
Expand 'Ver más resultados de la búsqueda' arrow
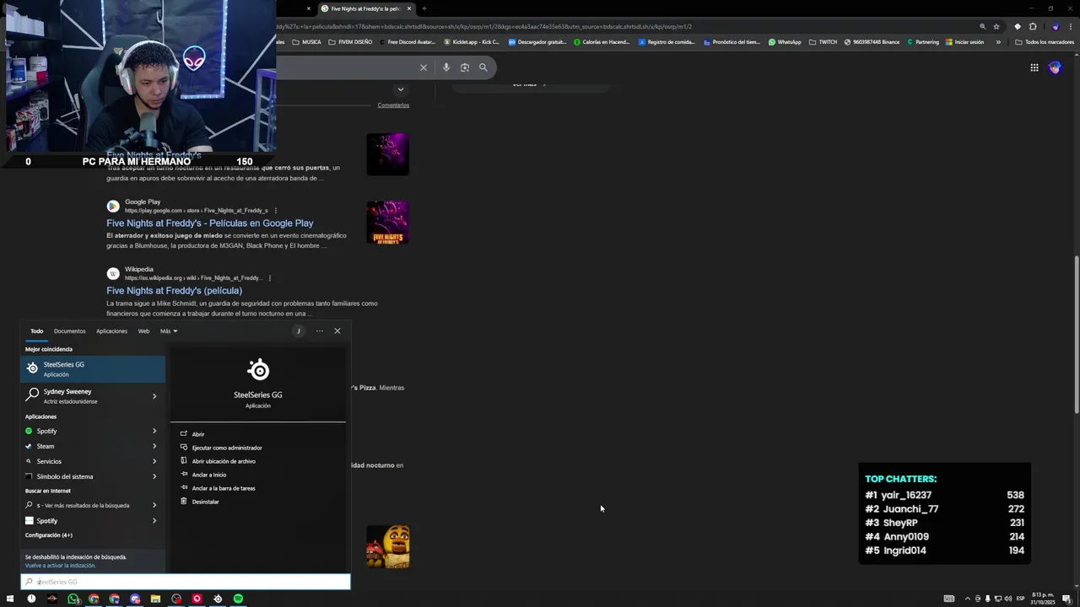click(x=154, y=505)
